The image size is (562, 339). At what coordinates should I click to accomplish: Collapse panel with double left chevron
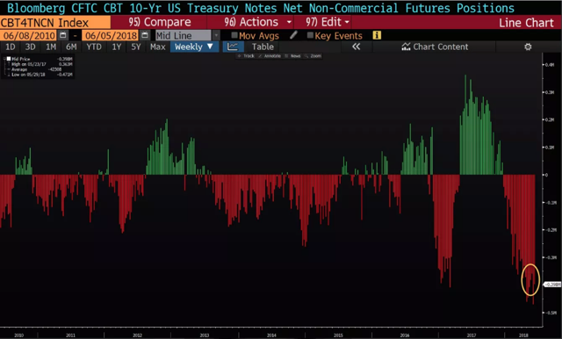coord(356,47)
